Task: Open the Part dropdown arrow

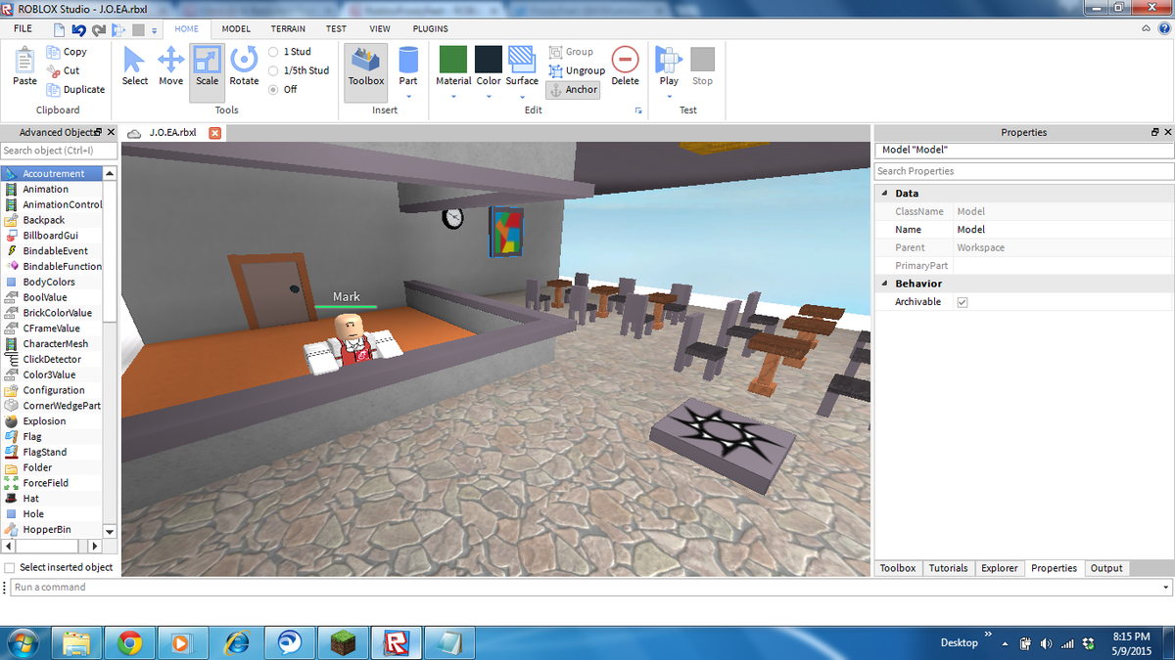Action: pos(408,96)
